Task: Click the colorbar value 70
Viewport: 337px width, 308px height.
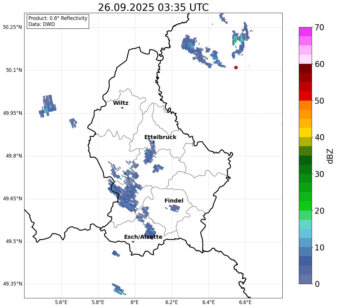Action: 319,27
